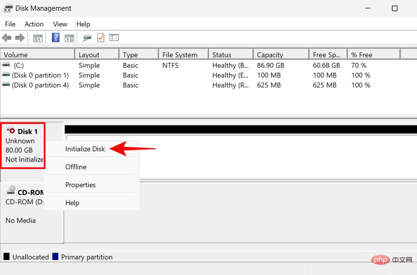Open the Action menu
The image size is (417, 275).
[34, 24]
